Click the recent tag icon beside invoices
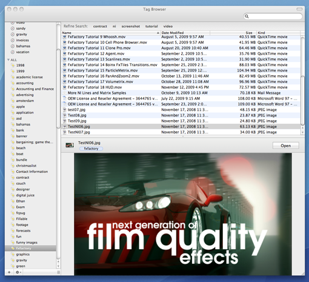The height and width of the screenshot is (282, 309). tap(13, 40)
